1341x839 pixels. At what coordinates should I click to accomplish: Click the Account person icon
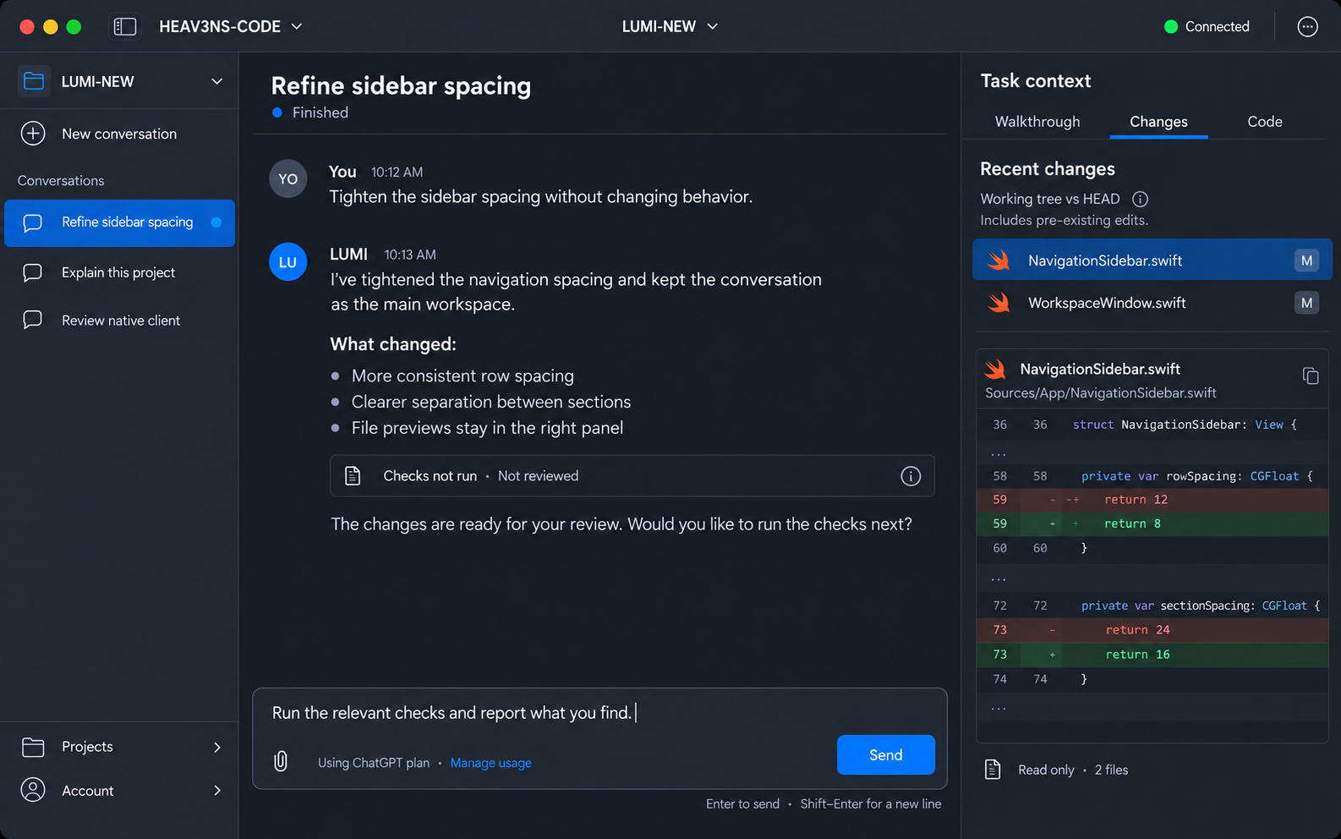[33, 790]
